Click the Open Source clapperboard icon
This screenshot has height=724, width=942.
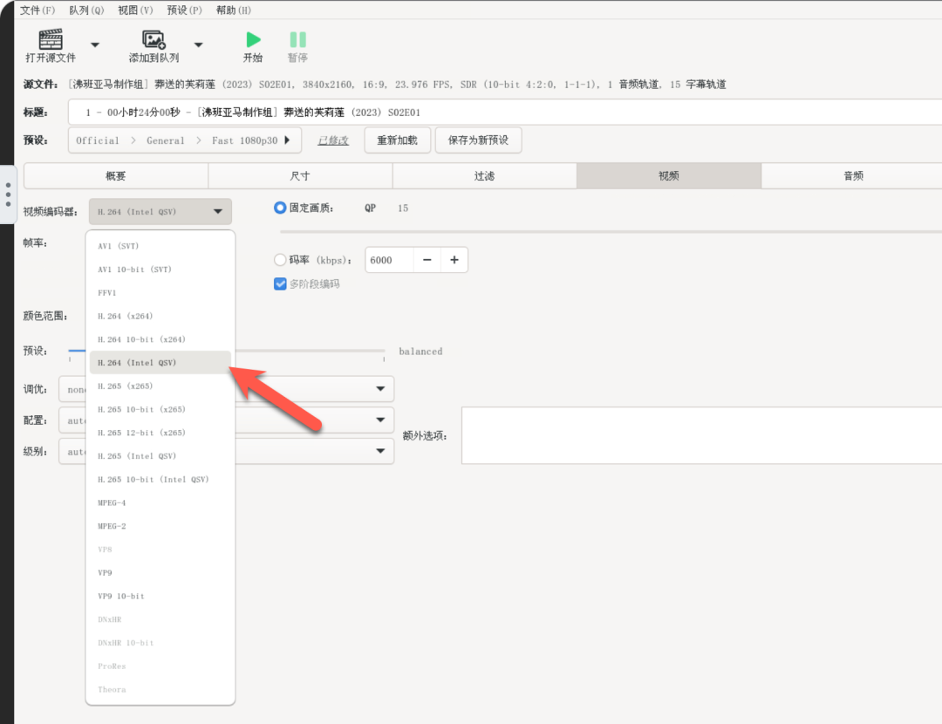(x=51, y=39)
